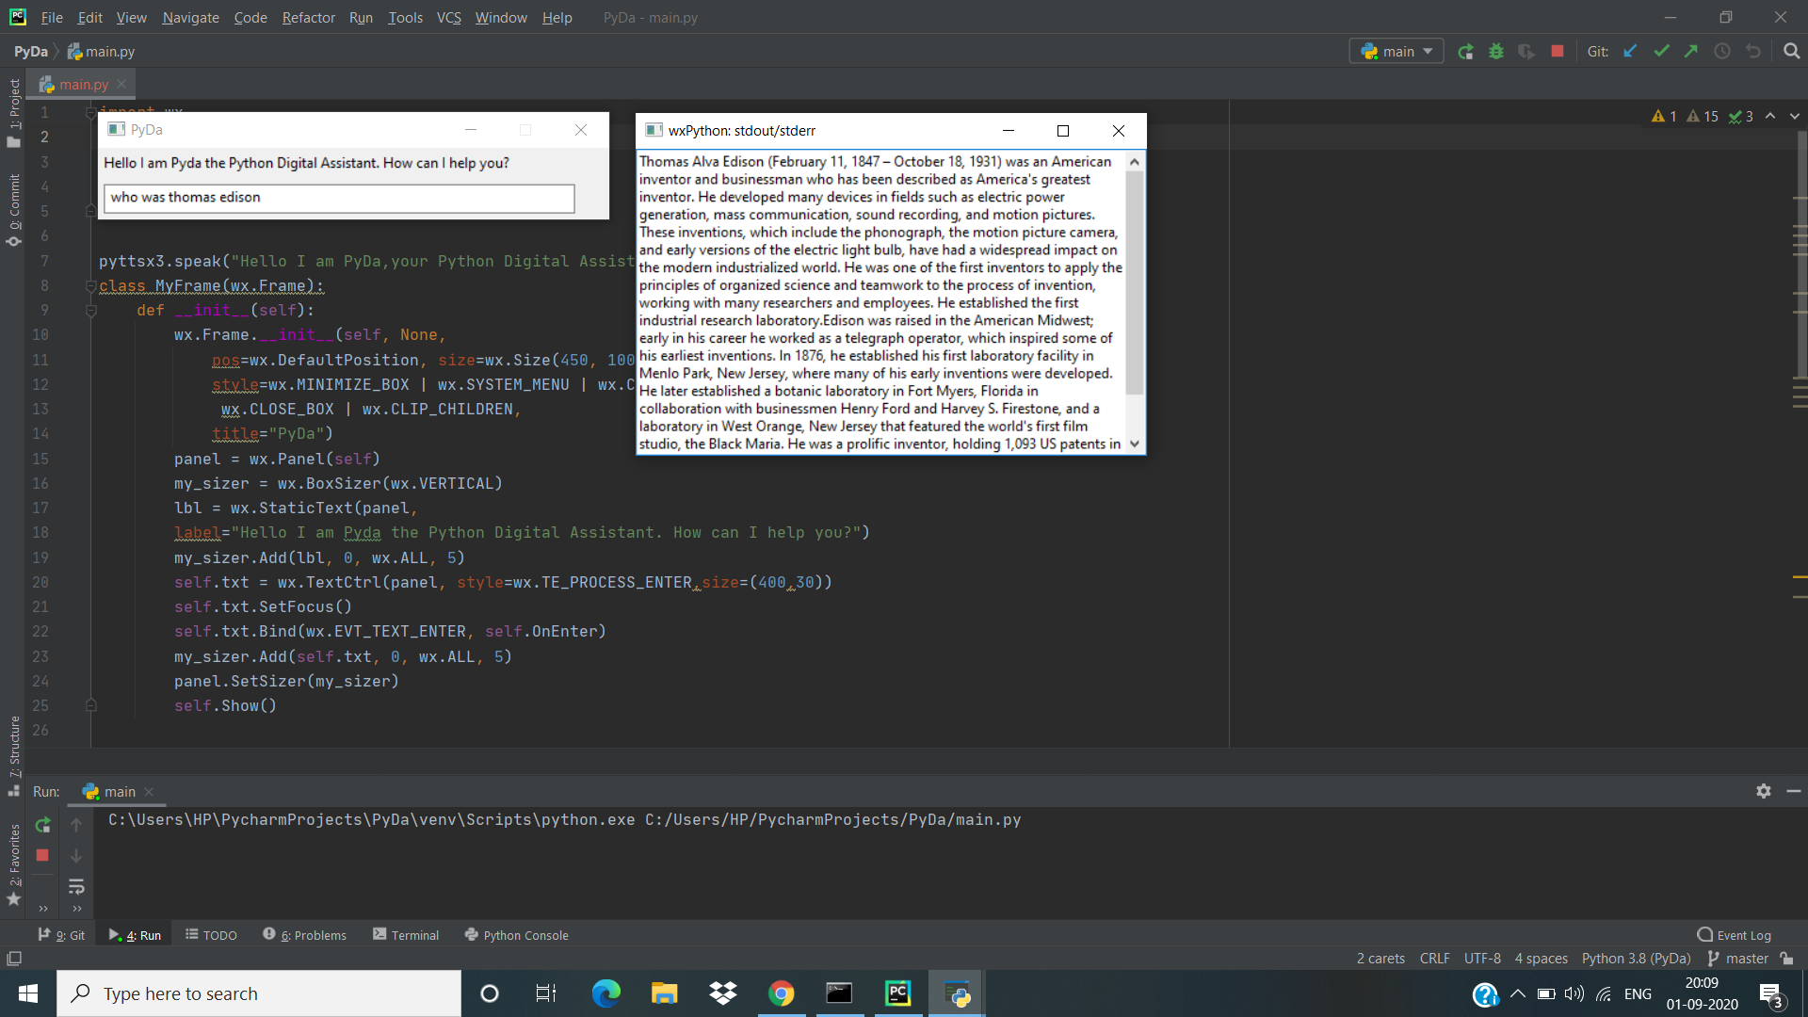
Task: Click Git commit checkmark icon
Action: tap(1661, 52)
